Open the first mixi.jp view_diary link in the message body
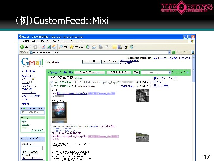This screenshot has width=214, height=161. point(86,93)
